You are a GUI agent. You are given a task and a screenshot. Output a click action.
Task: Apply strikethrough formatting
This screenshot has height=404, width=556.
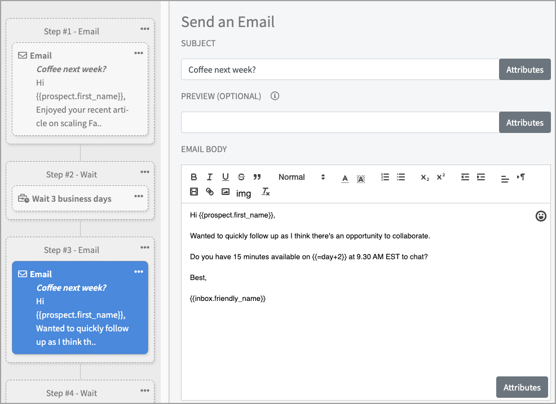pos(241,177)
